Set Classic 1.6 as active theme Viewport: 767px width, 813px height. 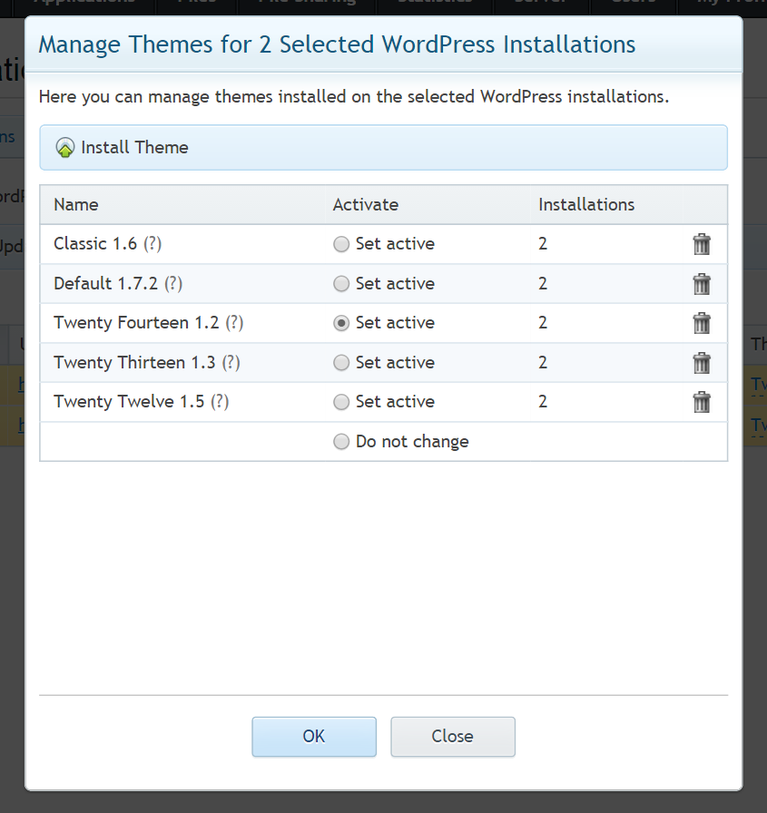341,244
